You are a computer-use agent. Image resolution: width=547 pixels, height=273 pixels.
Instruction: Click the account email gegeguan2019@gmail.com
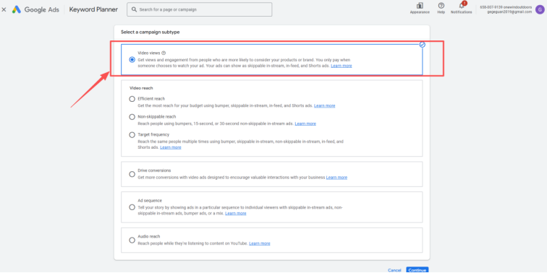pos(509,12)
